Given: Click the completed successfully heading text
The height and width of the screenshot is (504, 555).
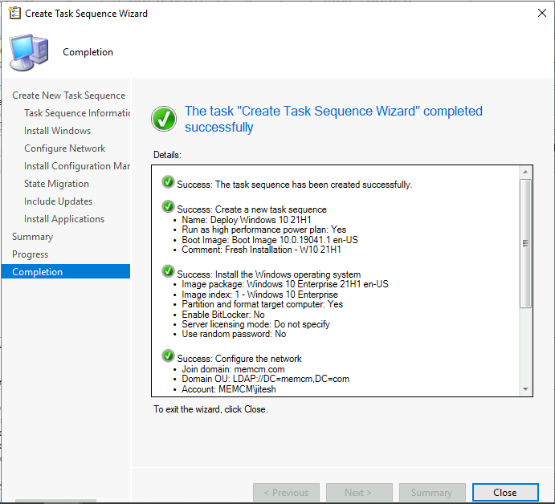Looking at the screenshot, I should (x=333, y=119).
